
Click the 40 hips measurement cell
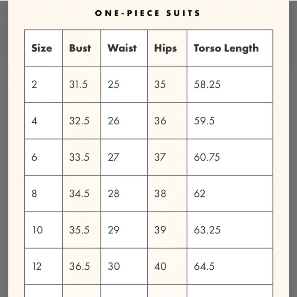(x=160, y=266)
